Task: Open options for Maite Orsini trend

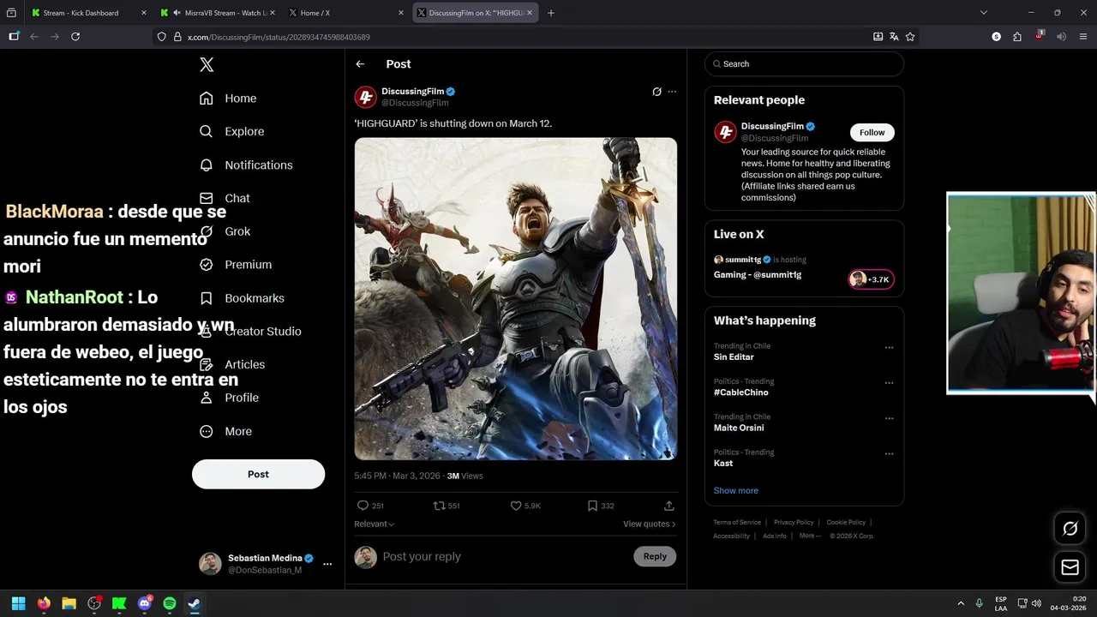Action: point(889,419)
